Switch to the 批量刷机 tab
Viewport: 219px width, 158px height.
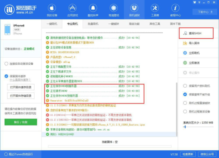coord(93,24)
